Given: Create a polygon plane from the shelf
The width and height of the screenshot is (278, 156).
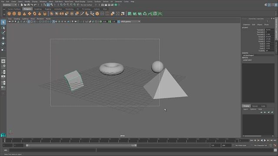Looking at the screenshot, I should [30, 13].
